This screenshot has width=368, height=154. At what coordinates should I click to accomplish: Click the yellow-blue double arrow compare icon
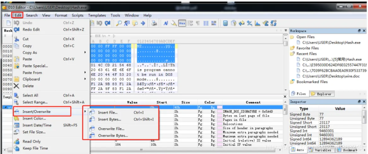[x=241, y=23]
